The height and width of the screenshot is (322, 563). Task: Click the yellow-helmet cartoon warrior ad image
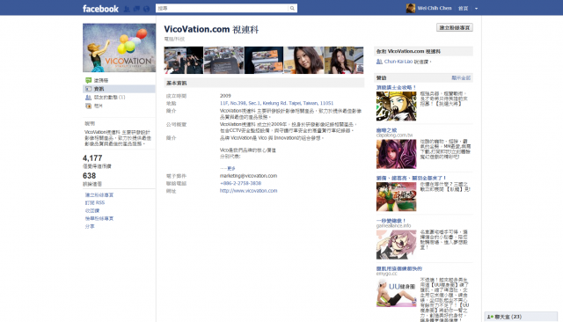396,106
